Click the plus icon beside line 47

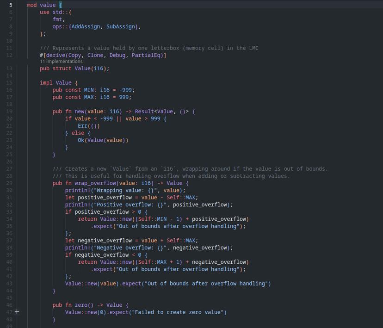17,312
